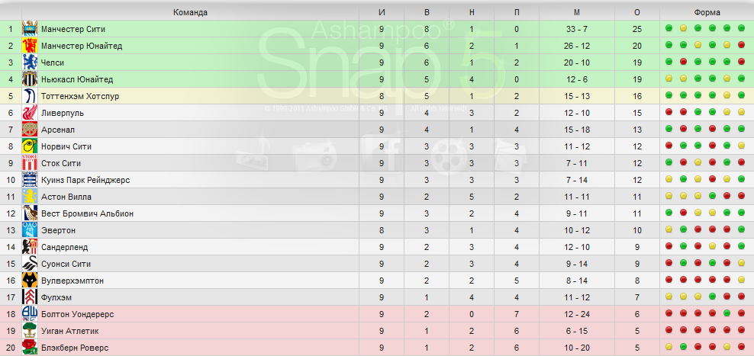Click the Arsenal club crest icon
This screenshot has width=754, height=356.
[30, 130]
